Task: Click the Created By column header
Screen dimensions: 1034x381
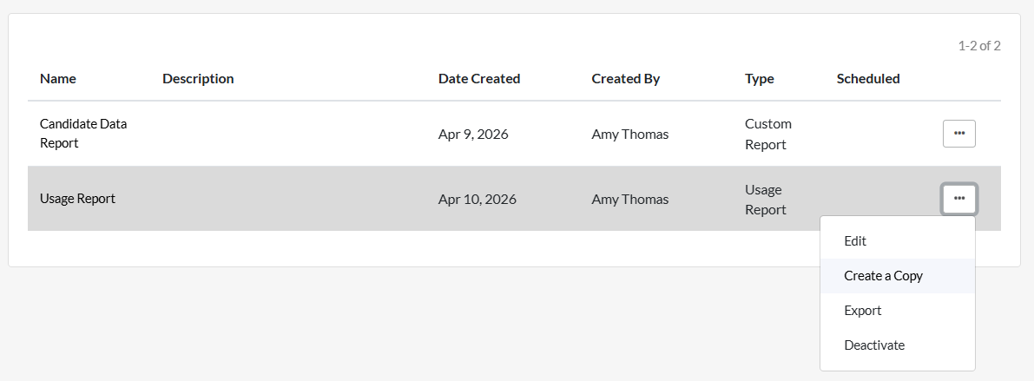Action: 626,79
